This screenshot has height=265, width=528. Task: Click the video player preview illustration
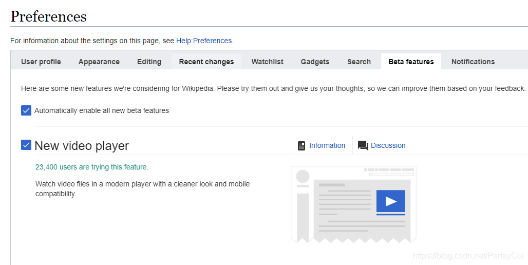[x=353, y=204]
